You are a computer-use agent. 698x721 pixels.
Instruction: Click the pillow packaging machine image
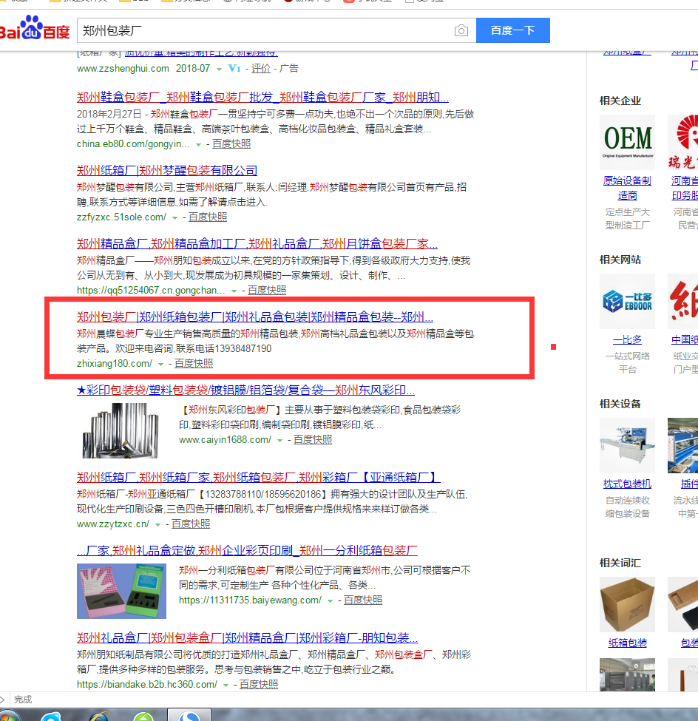(627, 446)
